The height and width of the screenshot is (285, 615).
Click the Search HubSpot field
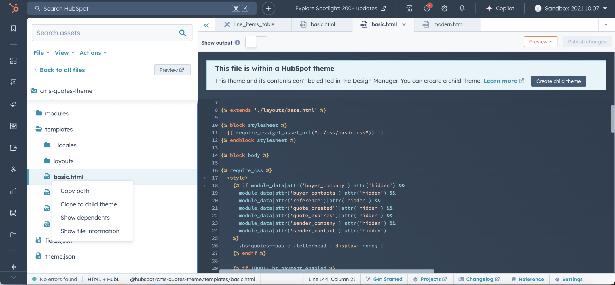[x=142, y=8]
